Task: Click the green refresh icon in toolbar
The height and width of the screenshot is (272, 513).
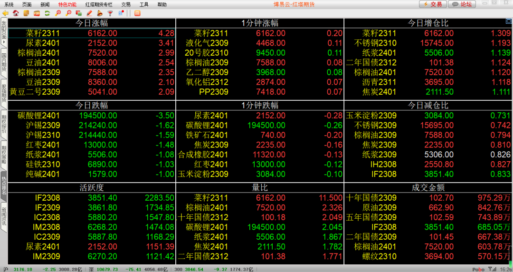Action: [x=47, y=13]
